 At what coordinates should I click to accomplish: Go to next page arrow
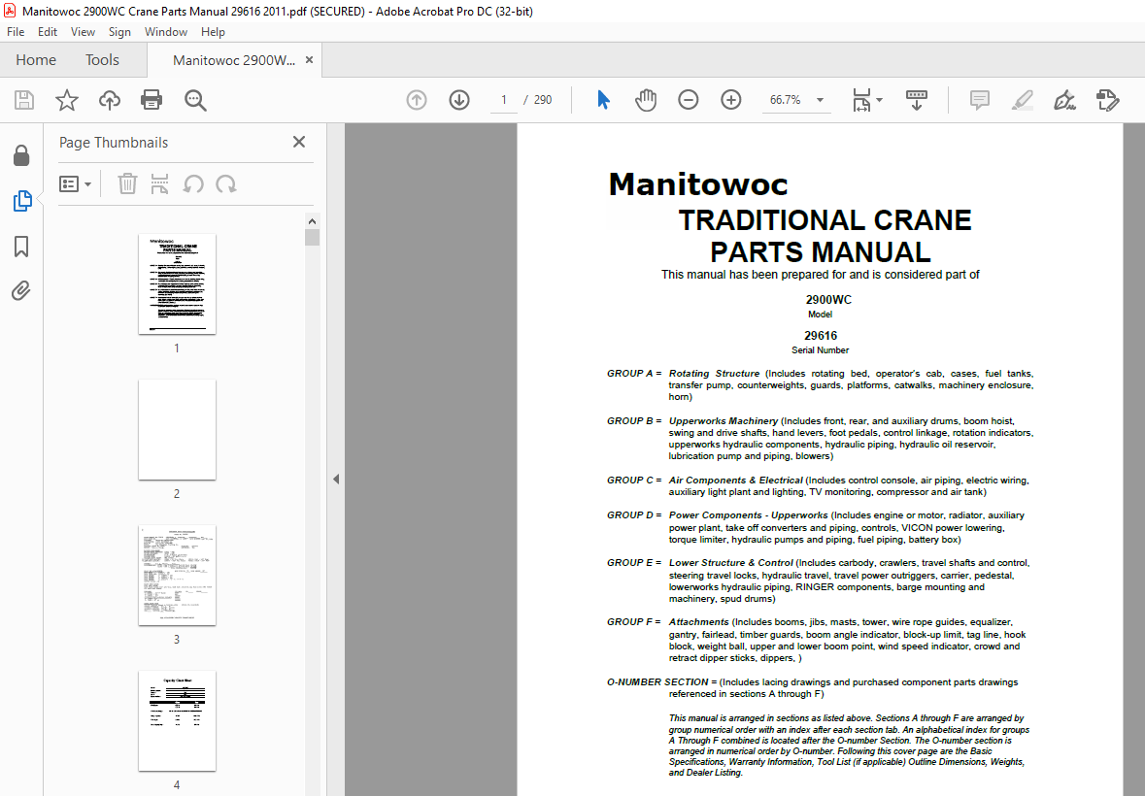coord(459,100)
